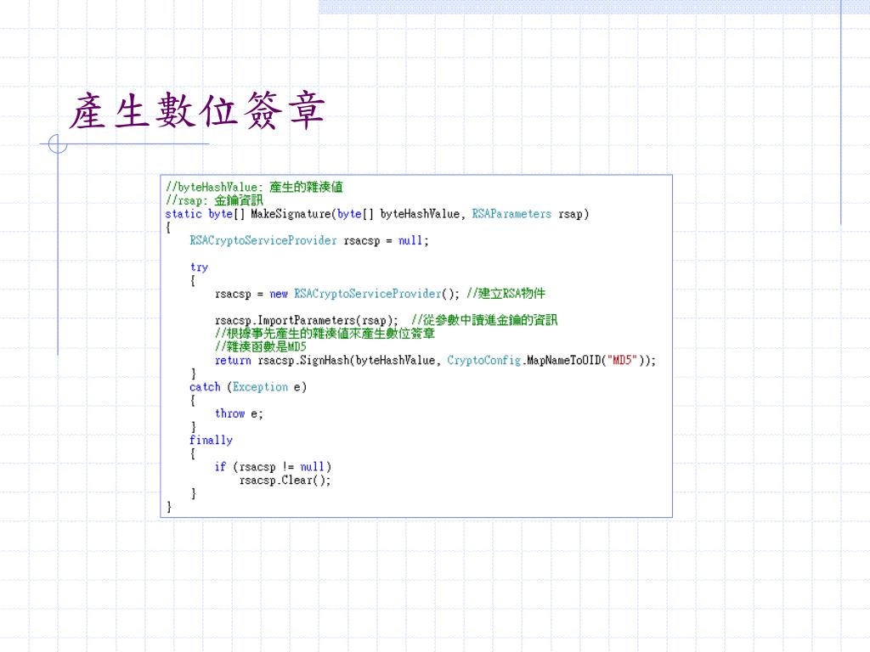This screenshot has height=652, width=870.
Task: Click the static keyword in method signature
Action: (184, 214)
